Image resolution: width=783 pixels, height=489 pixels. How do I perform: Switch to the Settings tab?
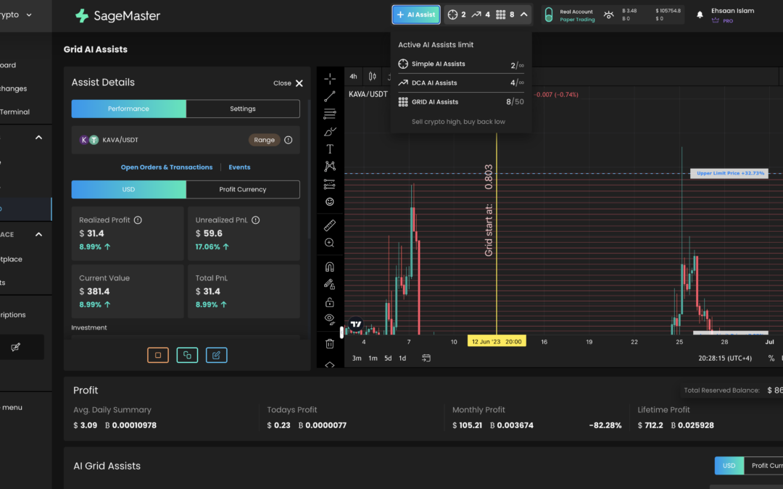tap(243, 109)
